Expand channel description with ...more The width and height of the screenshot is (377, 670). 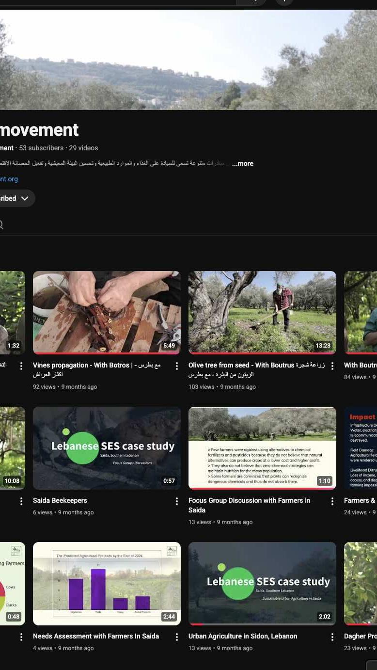tap(243, 163)
